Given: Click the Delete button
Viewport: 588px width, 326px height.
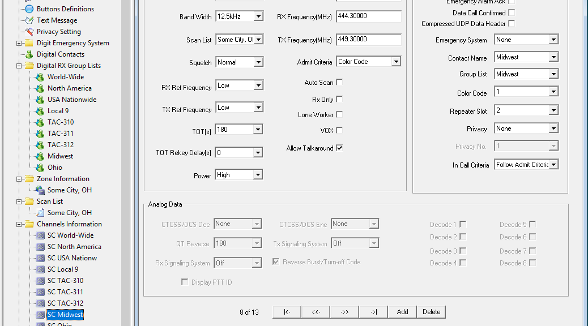Looking at the screenshot, I should coord(431,311).
